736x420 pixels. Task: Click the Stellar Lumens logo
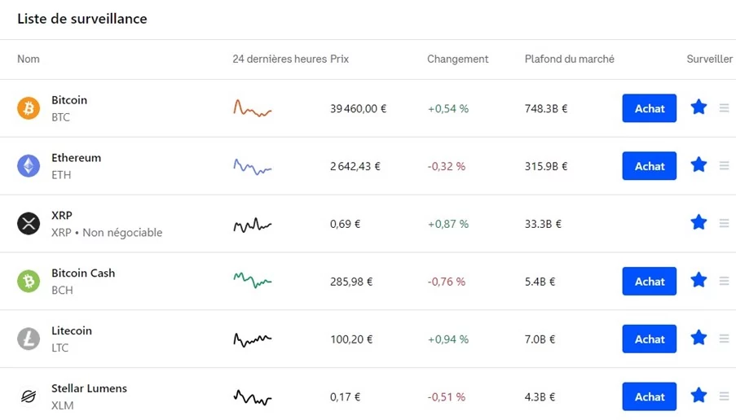coord(29,396)
